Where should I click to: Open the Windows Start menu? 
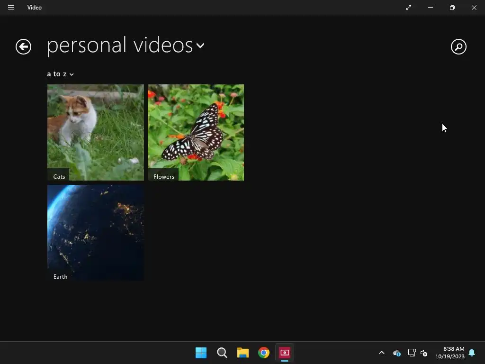(x=201, y=353)
